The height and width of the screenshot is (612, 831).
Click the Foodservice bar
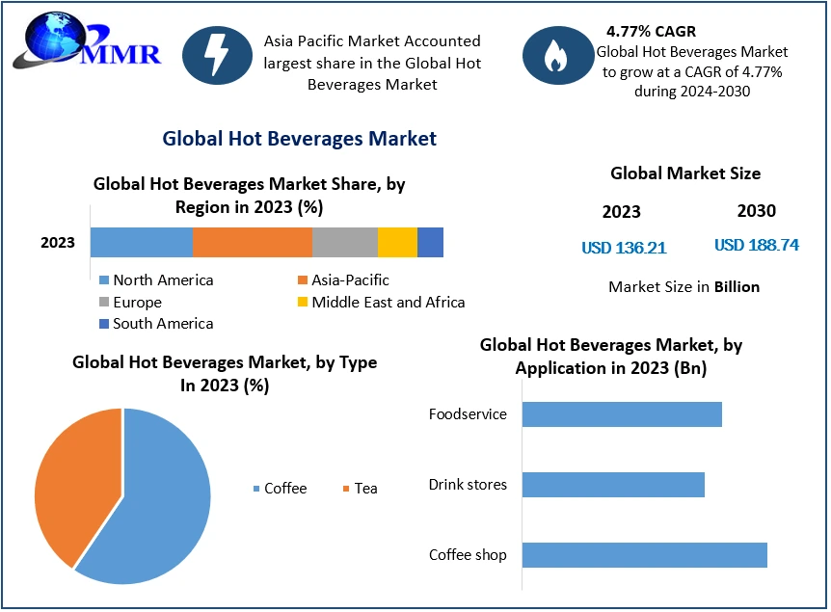click(621, 414)
